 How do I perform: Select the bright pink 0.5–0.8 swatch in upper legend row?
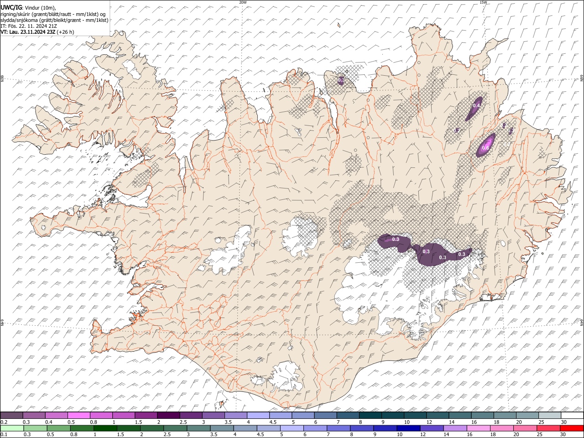[79, 415]
